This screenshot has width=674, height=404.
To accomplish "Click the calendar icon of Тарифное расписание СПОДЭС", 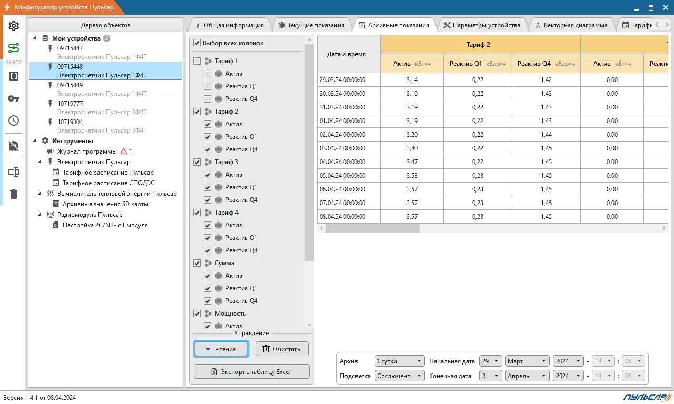I will click(x=56, y=183).
